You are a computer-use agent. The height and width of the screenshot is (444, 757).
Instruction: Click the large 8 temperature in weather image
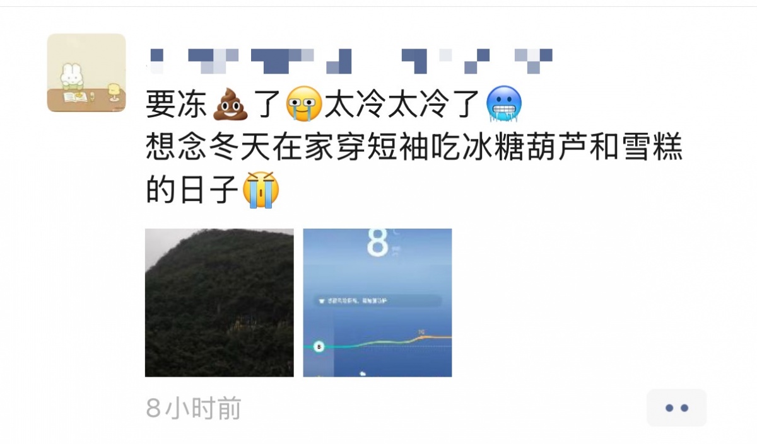point(377,243)
